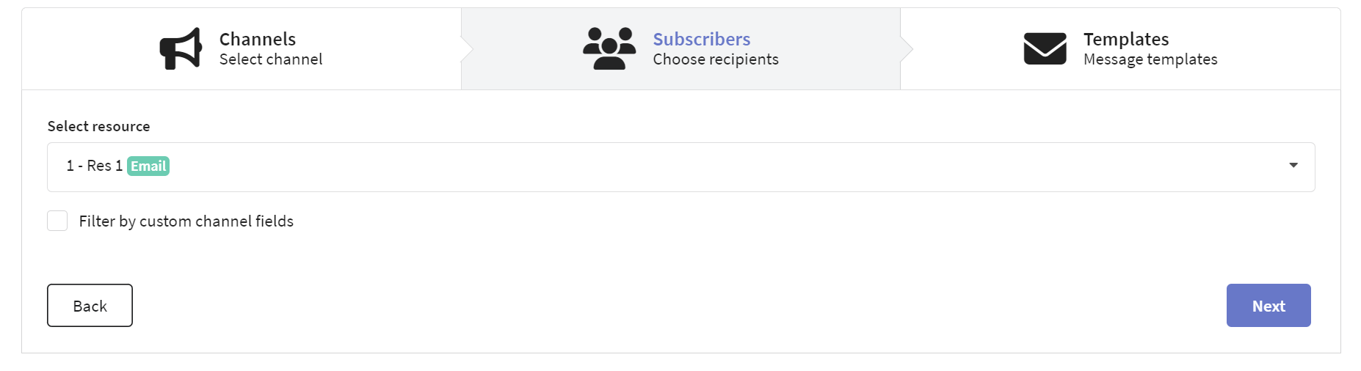Switch to the Templates step tab
The width and height of the screenshot is (1361, 371).
[1120, 49]
